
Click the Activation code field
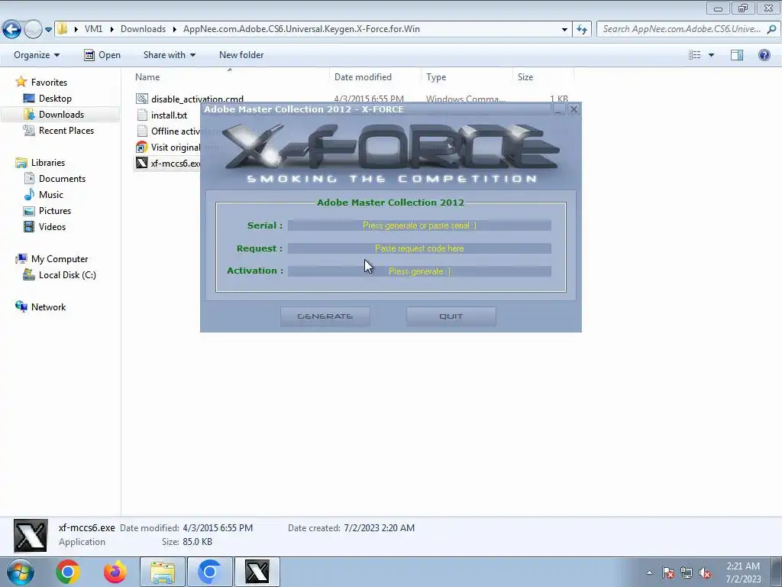[x=419, y=271]
